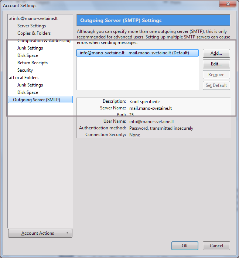Open Copies & Folders settings
239x258 pixels.
(x=34, y=33)
